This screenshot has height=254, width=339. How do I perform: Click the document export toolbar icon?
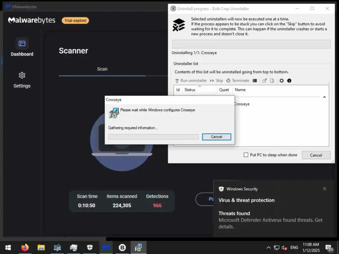tap(272, 81)
